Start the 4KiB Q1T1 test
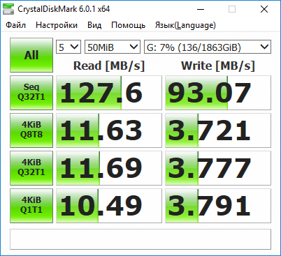Viewport: 281px width, 256px height. (31, 206)
